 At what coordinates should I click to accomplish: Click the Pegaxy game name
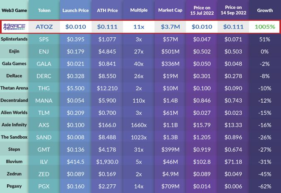pyautogui.click(x=14, y=185)
